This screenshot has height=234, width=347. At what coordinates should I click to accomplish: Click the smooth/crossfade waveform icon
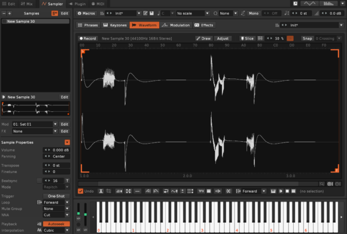[x=218, y=192]
